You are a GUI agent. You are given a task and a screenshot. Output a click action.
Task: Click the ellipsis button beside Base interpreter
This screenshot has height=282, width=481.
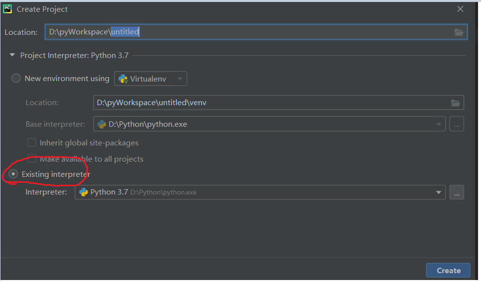[457, 124]
